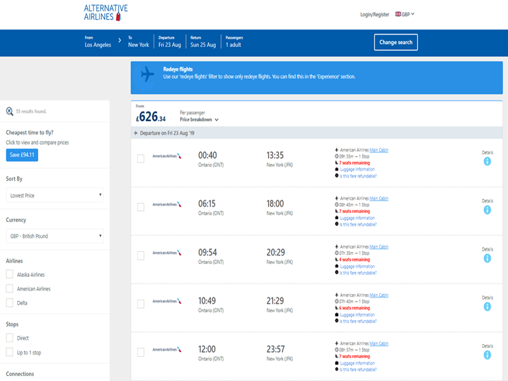Select the 12:00 departure flight checkbox
Viewport: 508px width, 381px height.
pos(140,352)
